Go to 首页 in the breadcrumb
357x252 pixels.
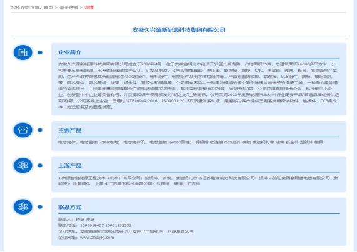(48, 7)
